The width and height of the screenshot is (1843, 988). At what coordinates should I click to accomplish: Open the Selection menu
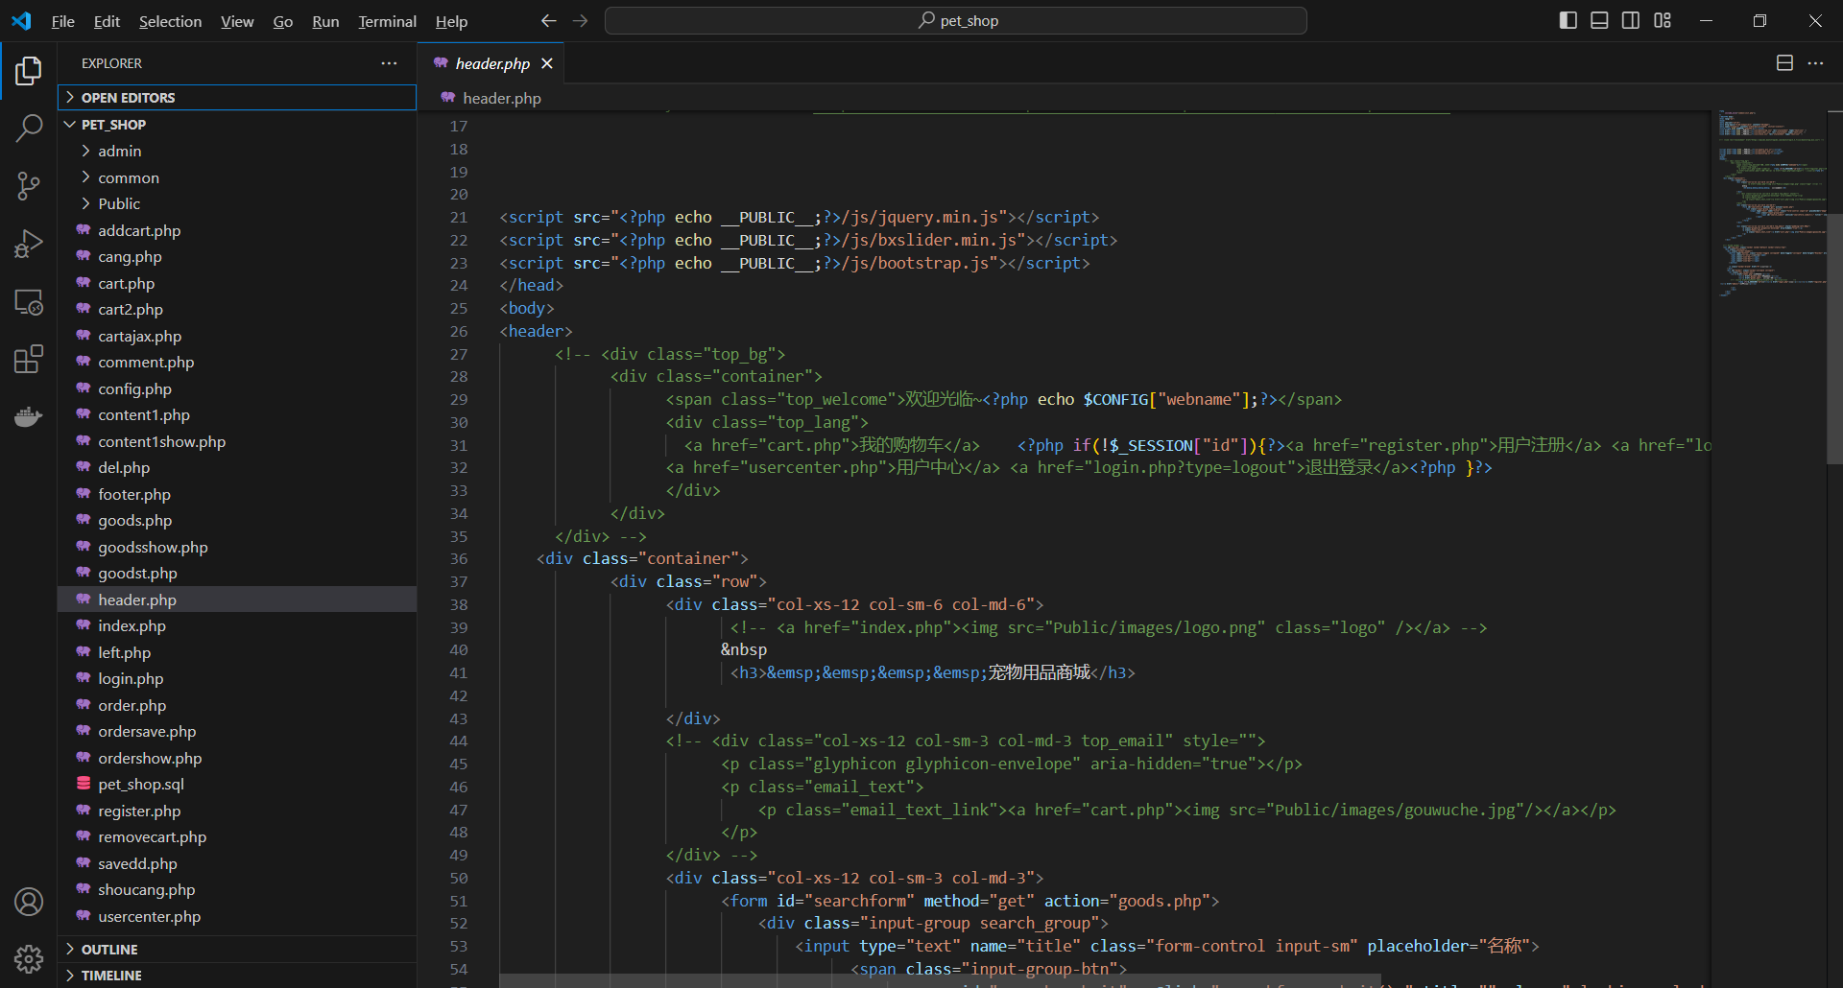pyautogui.click(x=170, y=21)
